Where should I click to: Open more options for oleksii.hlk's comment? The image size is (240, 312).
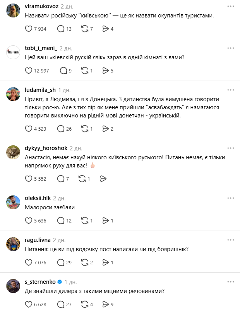[231, 198]
